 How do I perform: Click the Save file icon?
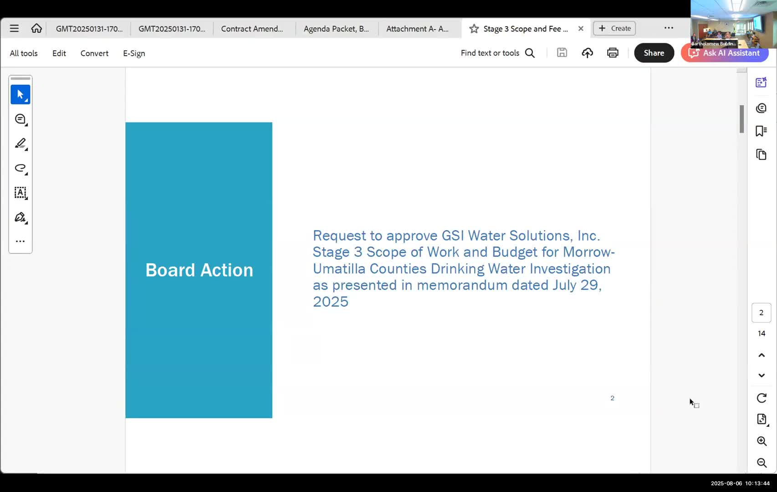click(562, 53)
